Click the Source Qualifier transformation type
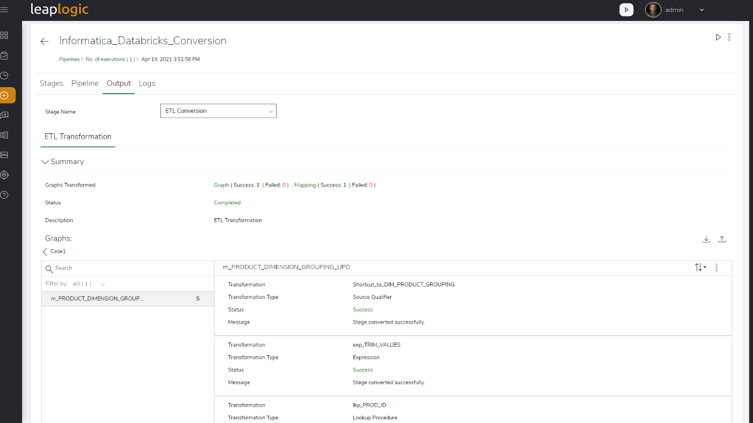The image size is (753, 423). pyautogui.click(x=372, y=297)
